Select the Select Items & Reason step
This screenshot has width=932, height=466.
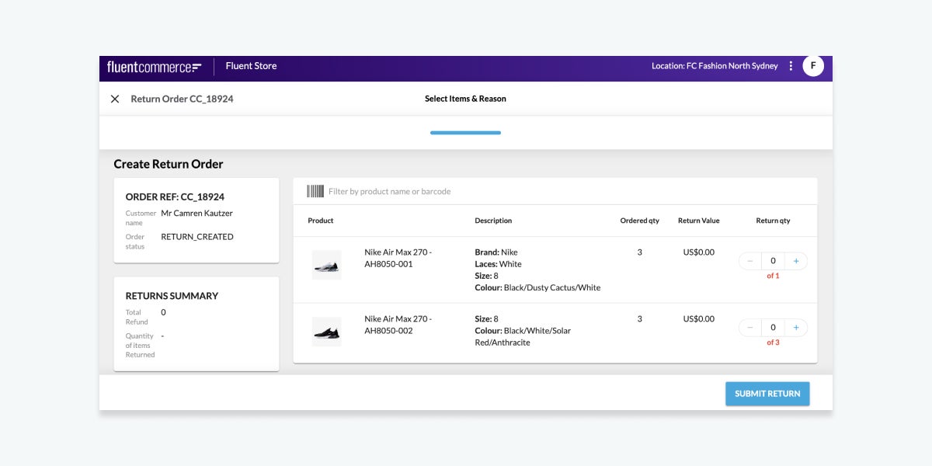pos(465,99)
